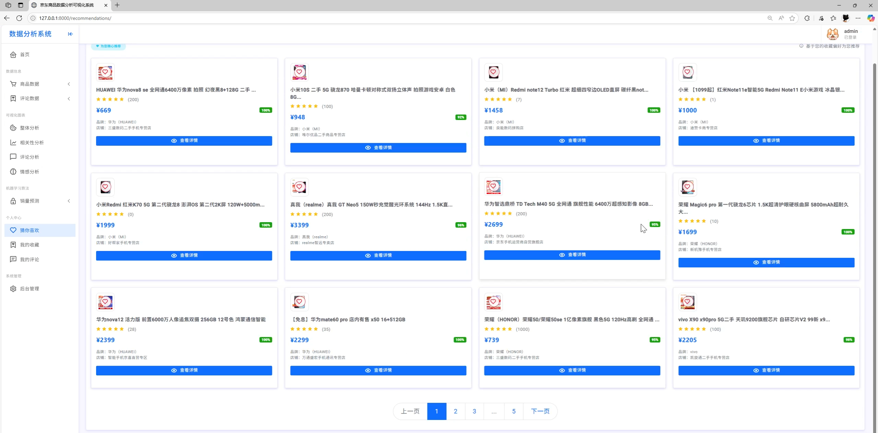View details of 华为mate60 pro ¥2299
The width and height of the screenshot is (878, 433).
point(378,371)
